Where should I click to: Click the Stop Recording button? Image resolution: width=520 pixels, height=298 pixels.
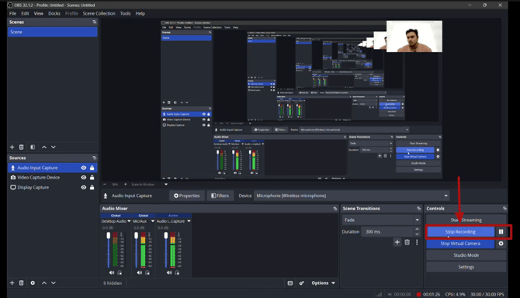(x=460, y=232)
